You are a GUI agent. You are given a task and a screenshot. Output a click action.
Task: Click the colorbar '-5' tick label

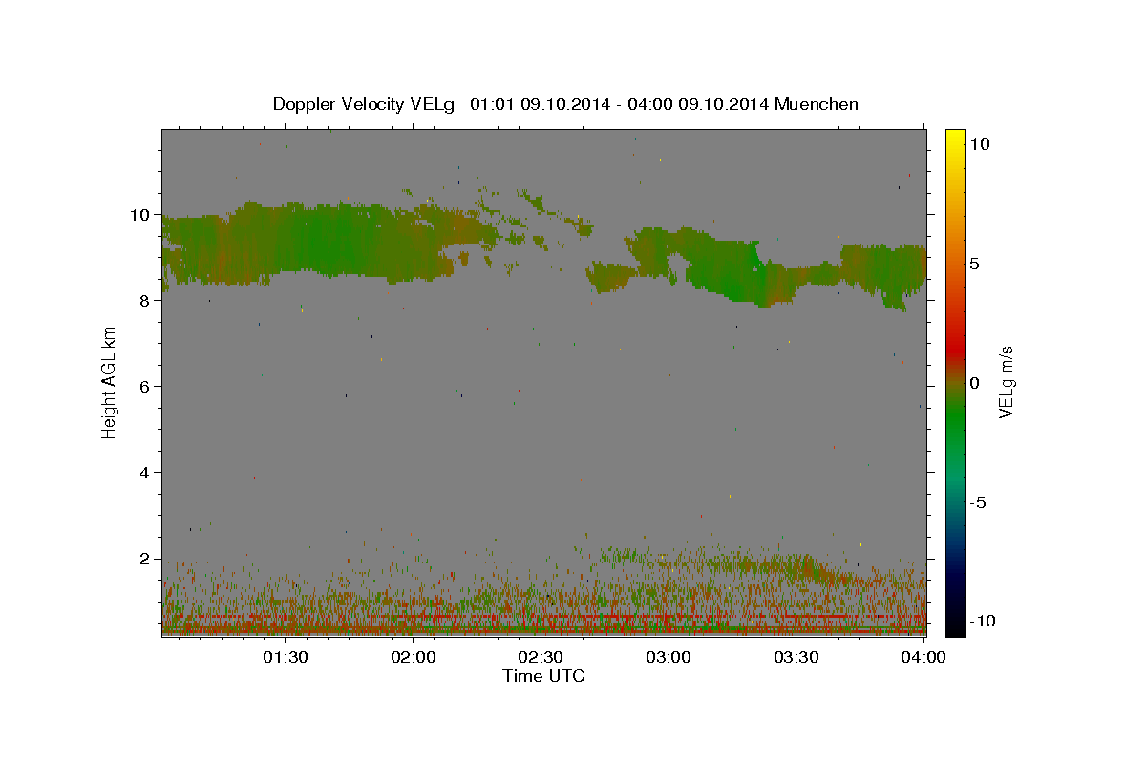click(979, 502)
